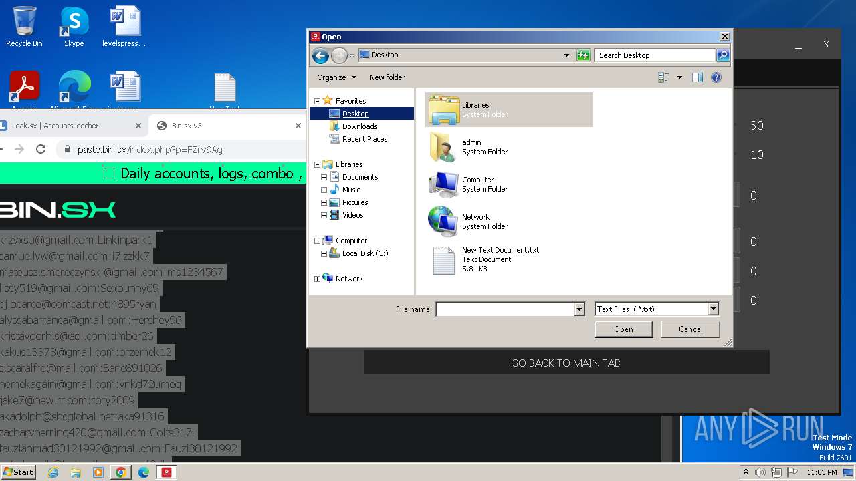Select line jake7@new.rr.com:rory2009

click(68, 400)
